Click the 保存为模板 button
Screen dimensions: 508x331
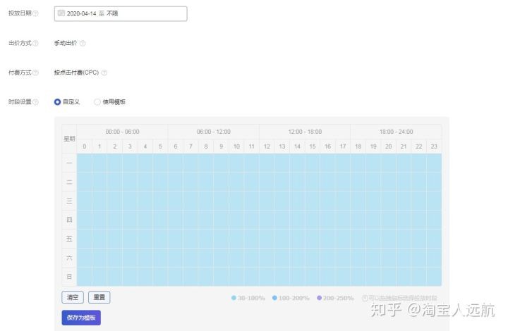81,318
